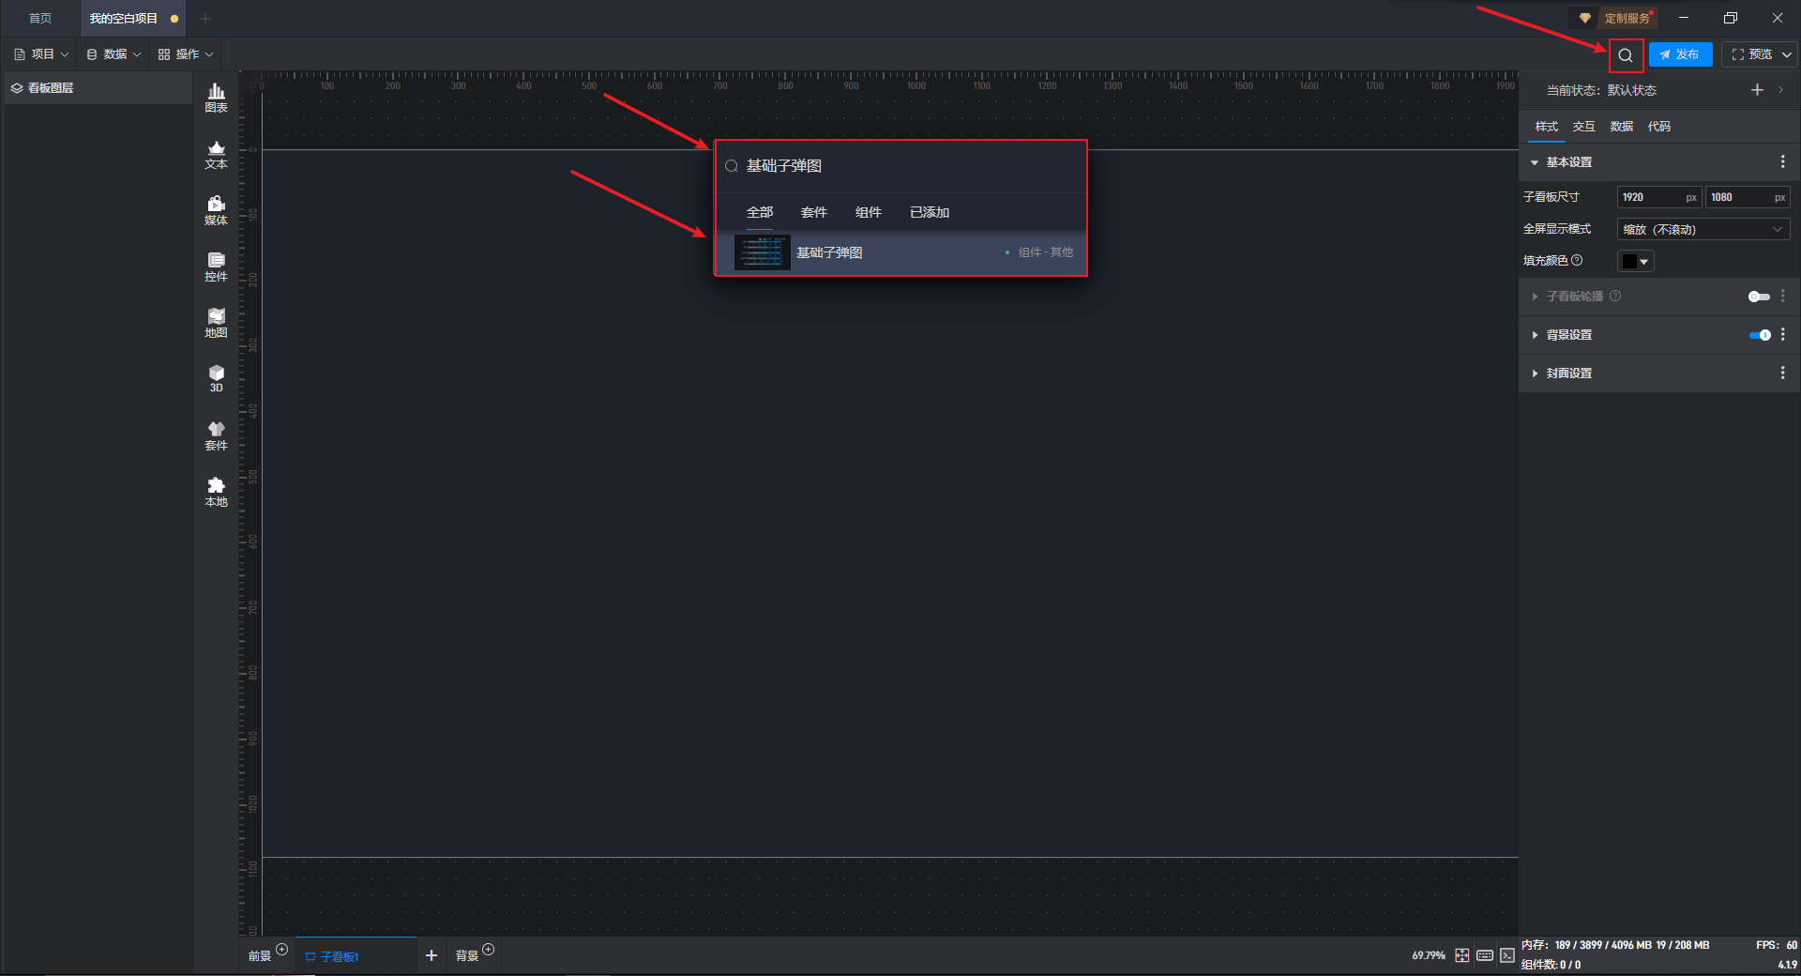Expand the 封面设置 section
This screenshot has width=1801, height=976.
point(1535,374)
